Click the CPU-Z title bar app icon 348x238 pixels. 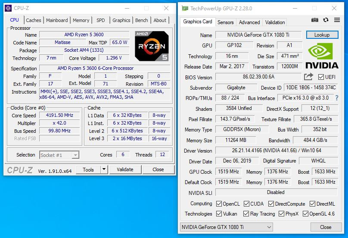8,8
